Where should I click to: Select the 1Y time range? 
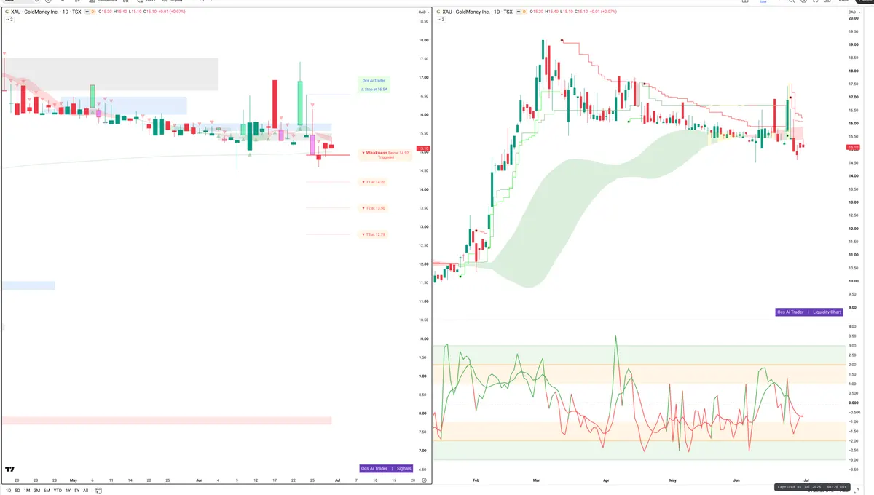pyautogui.click(x=68, y=491)
